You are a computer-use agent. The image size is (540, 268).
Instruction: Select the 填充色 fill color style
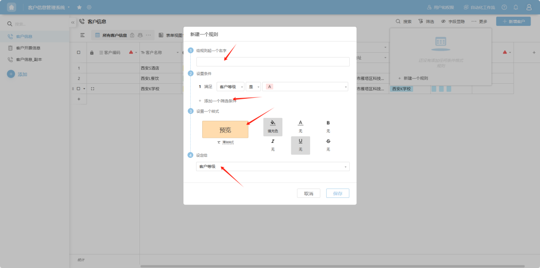273,126
